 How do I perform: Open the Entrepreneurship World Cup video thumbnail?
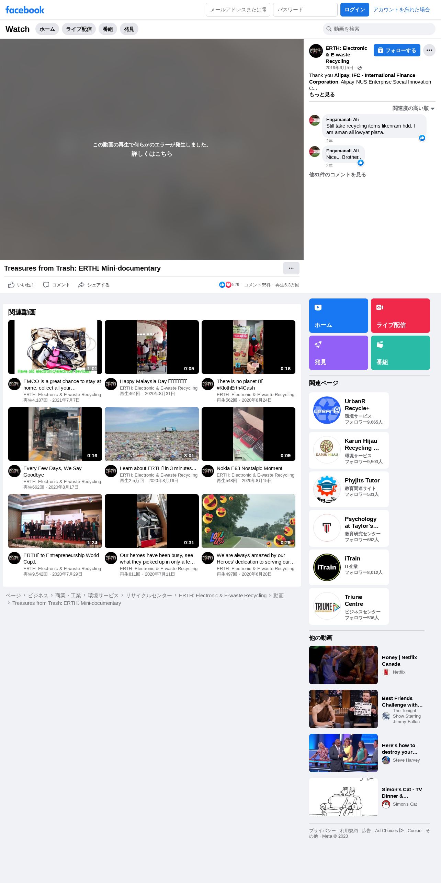pos(55,521)
